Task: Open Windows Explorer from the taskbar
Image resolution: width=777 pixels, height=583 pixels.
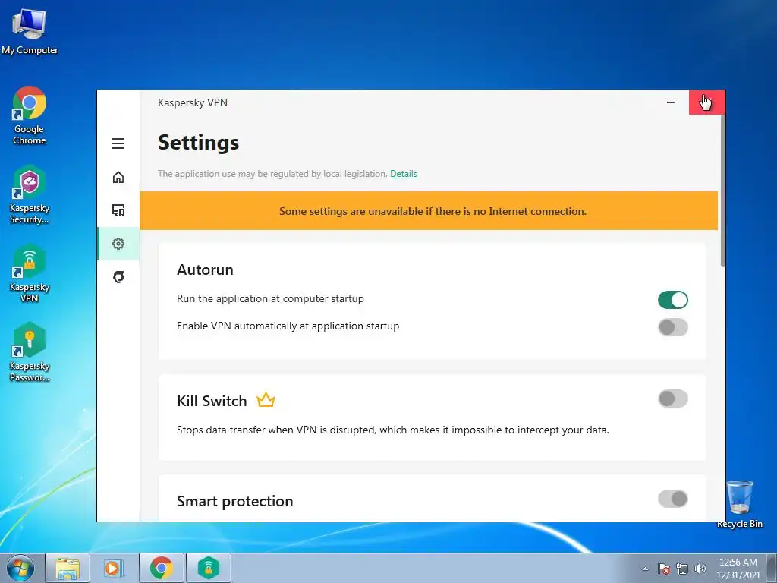Action: (68, 568)
